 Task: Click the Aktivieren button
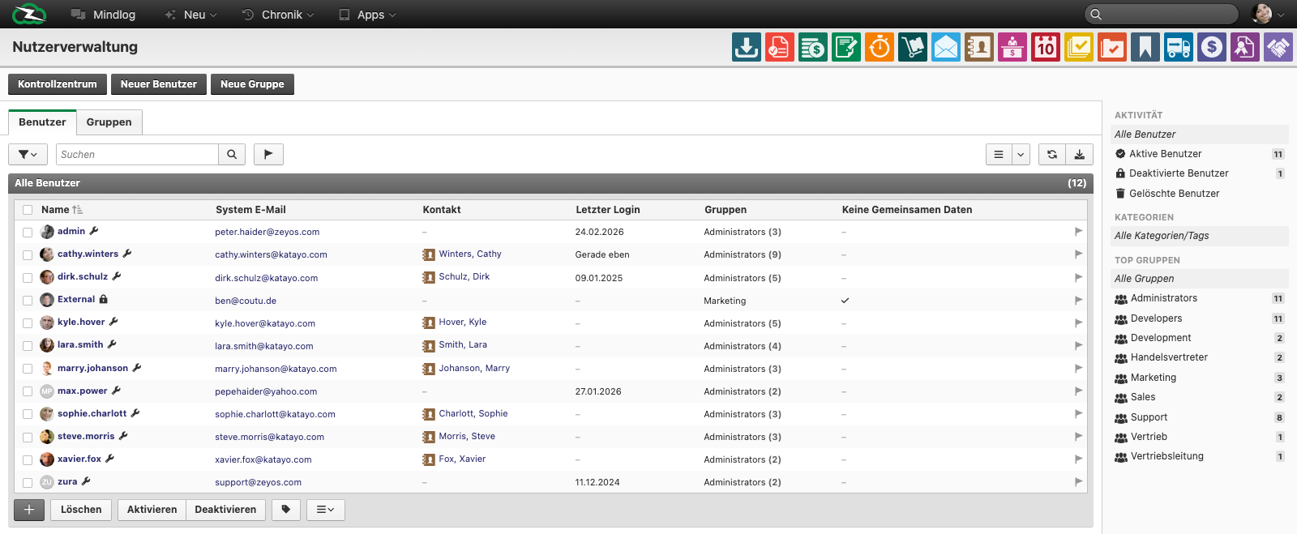(152, 510)
